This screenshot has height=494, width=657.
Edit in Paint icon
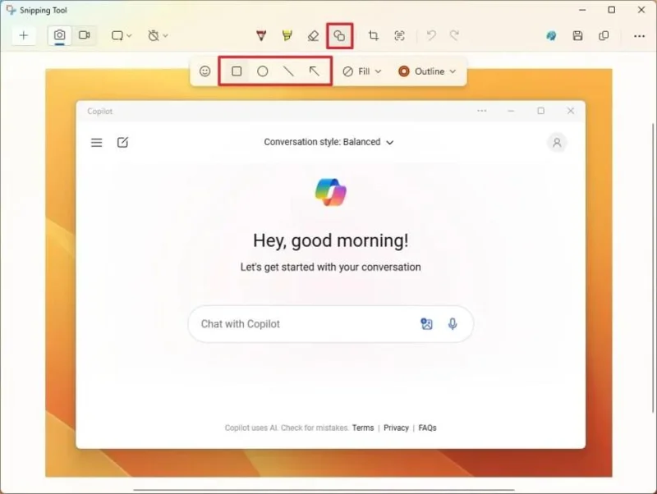point(551,36)
